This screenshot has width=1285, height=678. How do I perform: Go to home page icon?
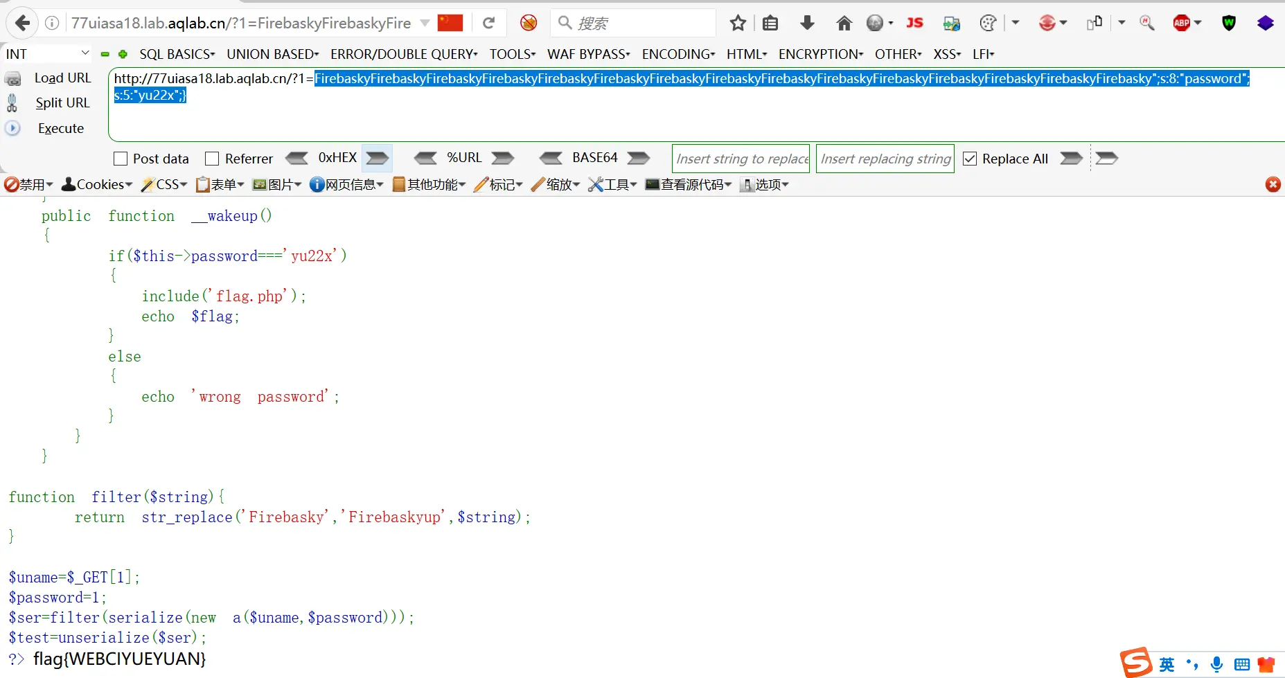pyautogui.click(x=844, y=24)
